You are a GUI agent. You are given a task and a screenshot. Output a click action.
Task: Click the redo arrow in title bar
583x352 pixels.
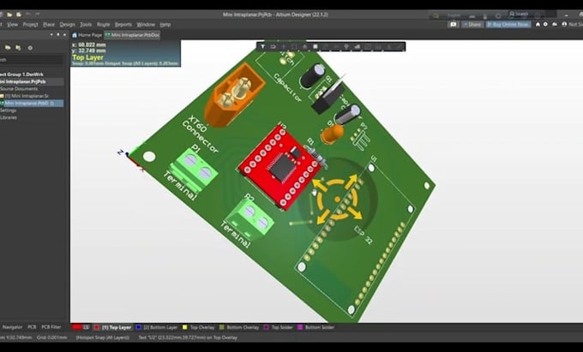tap(37, 15)
